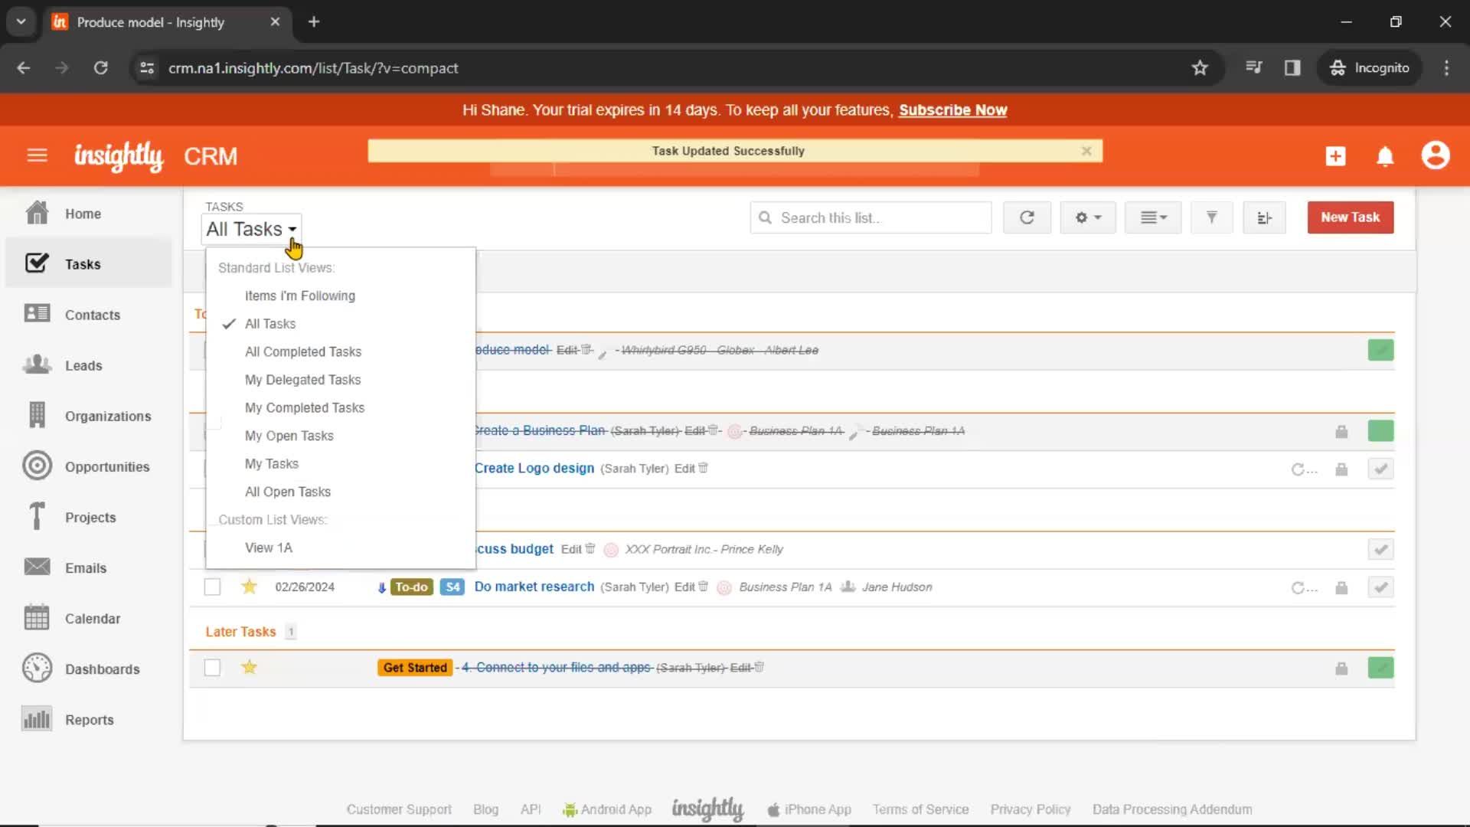1470x827 pixels.
Task: Select All Completed Tasks list view
Action: (x=303, y=351)
